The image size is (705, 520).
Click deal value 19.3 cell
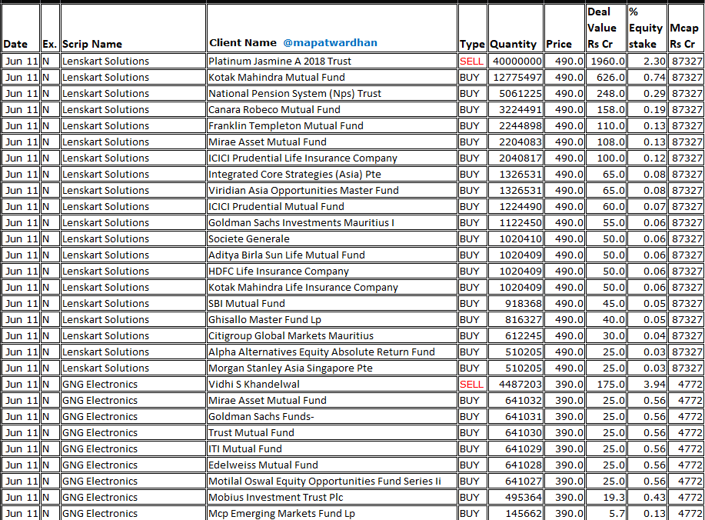click(x=606, y=498)
